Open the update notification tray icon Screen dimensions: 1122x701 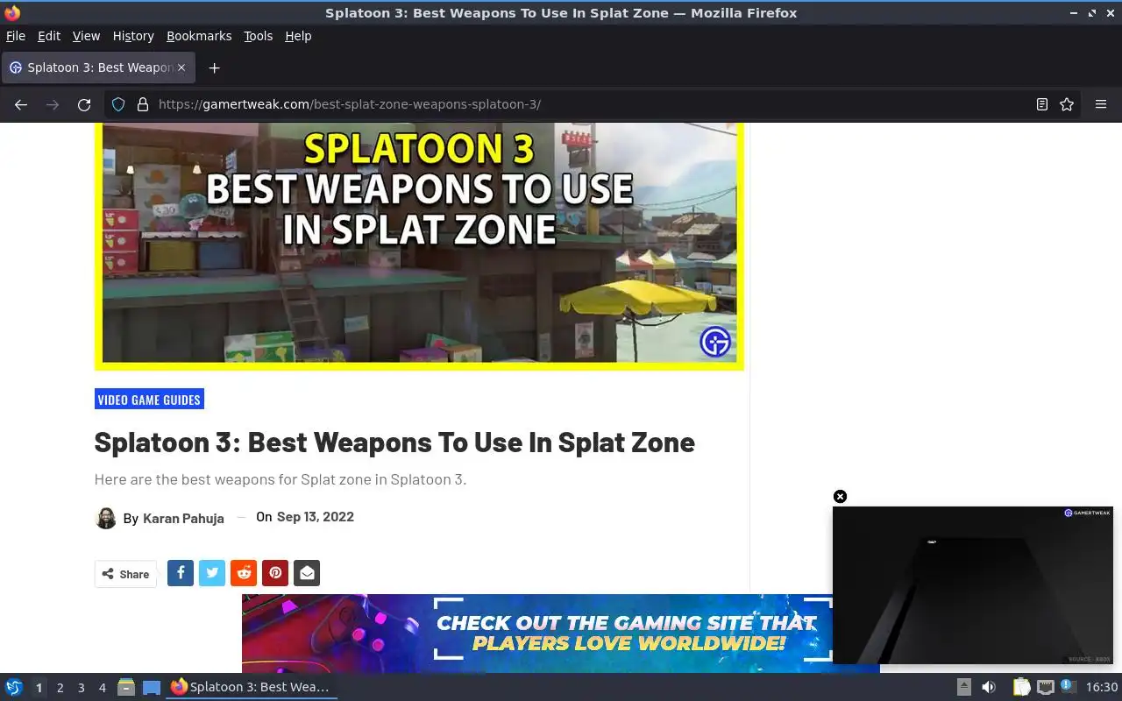[x=1068, y=686]
